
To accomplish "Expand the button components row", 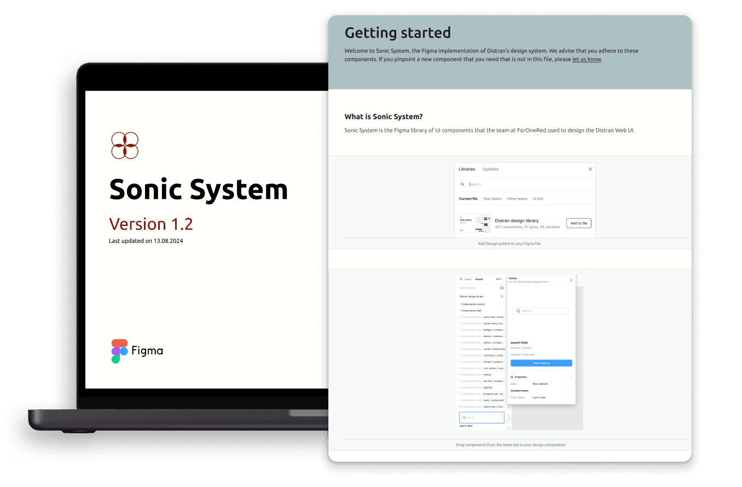I will click(482, 343).
